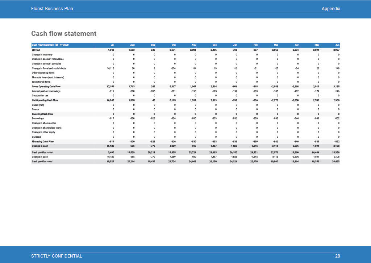Viewport: 371px width, 263px height.
Task: Select the Jun column header
Action: 338,45
